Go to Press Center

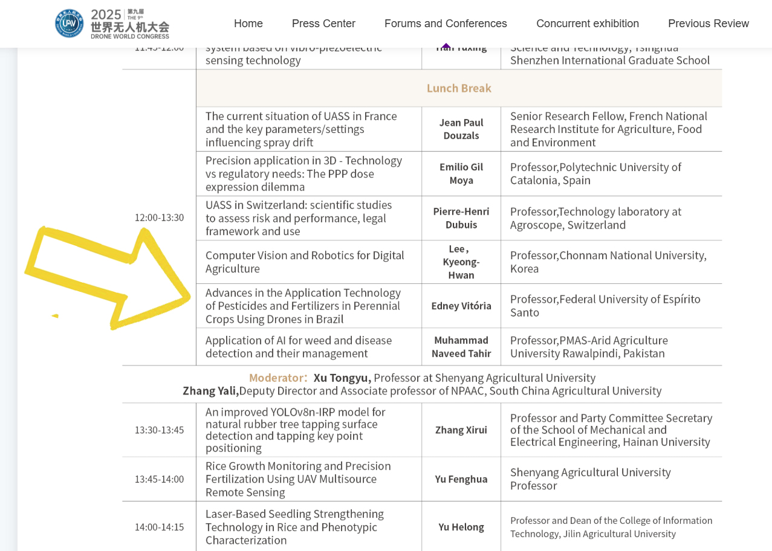coord(323,24)
